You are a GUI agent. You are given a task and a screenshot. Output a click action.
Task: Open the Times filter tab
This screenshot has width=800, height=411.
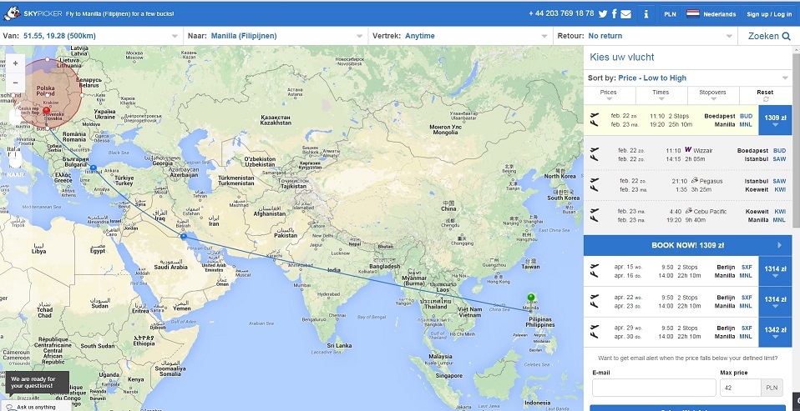(661, 95)
